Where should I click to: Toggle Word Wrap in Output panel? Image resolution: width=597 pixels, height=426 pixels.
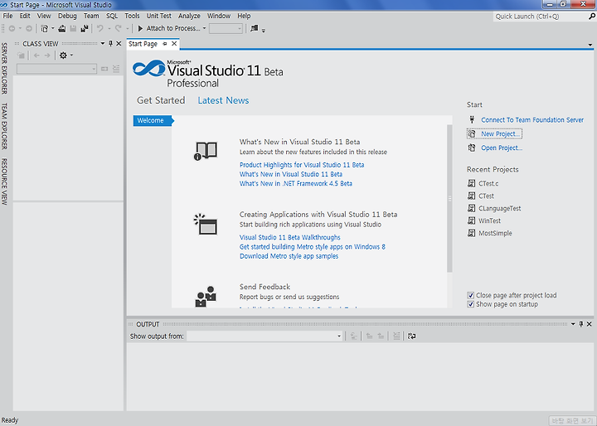pyautogui.click(x=411, y=336)
